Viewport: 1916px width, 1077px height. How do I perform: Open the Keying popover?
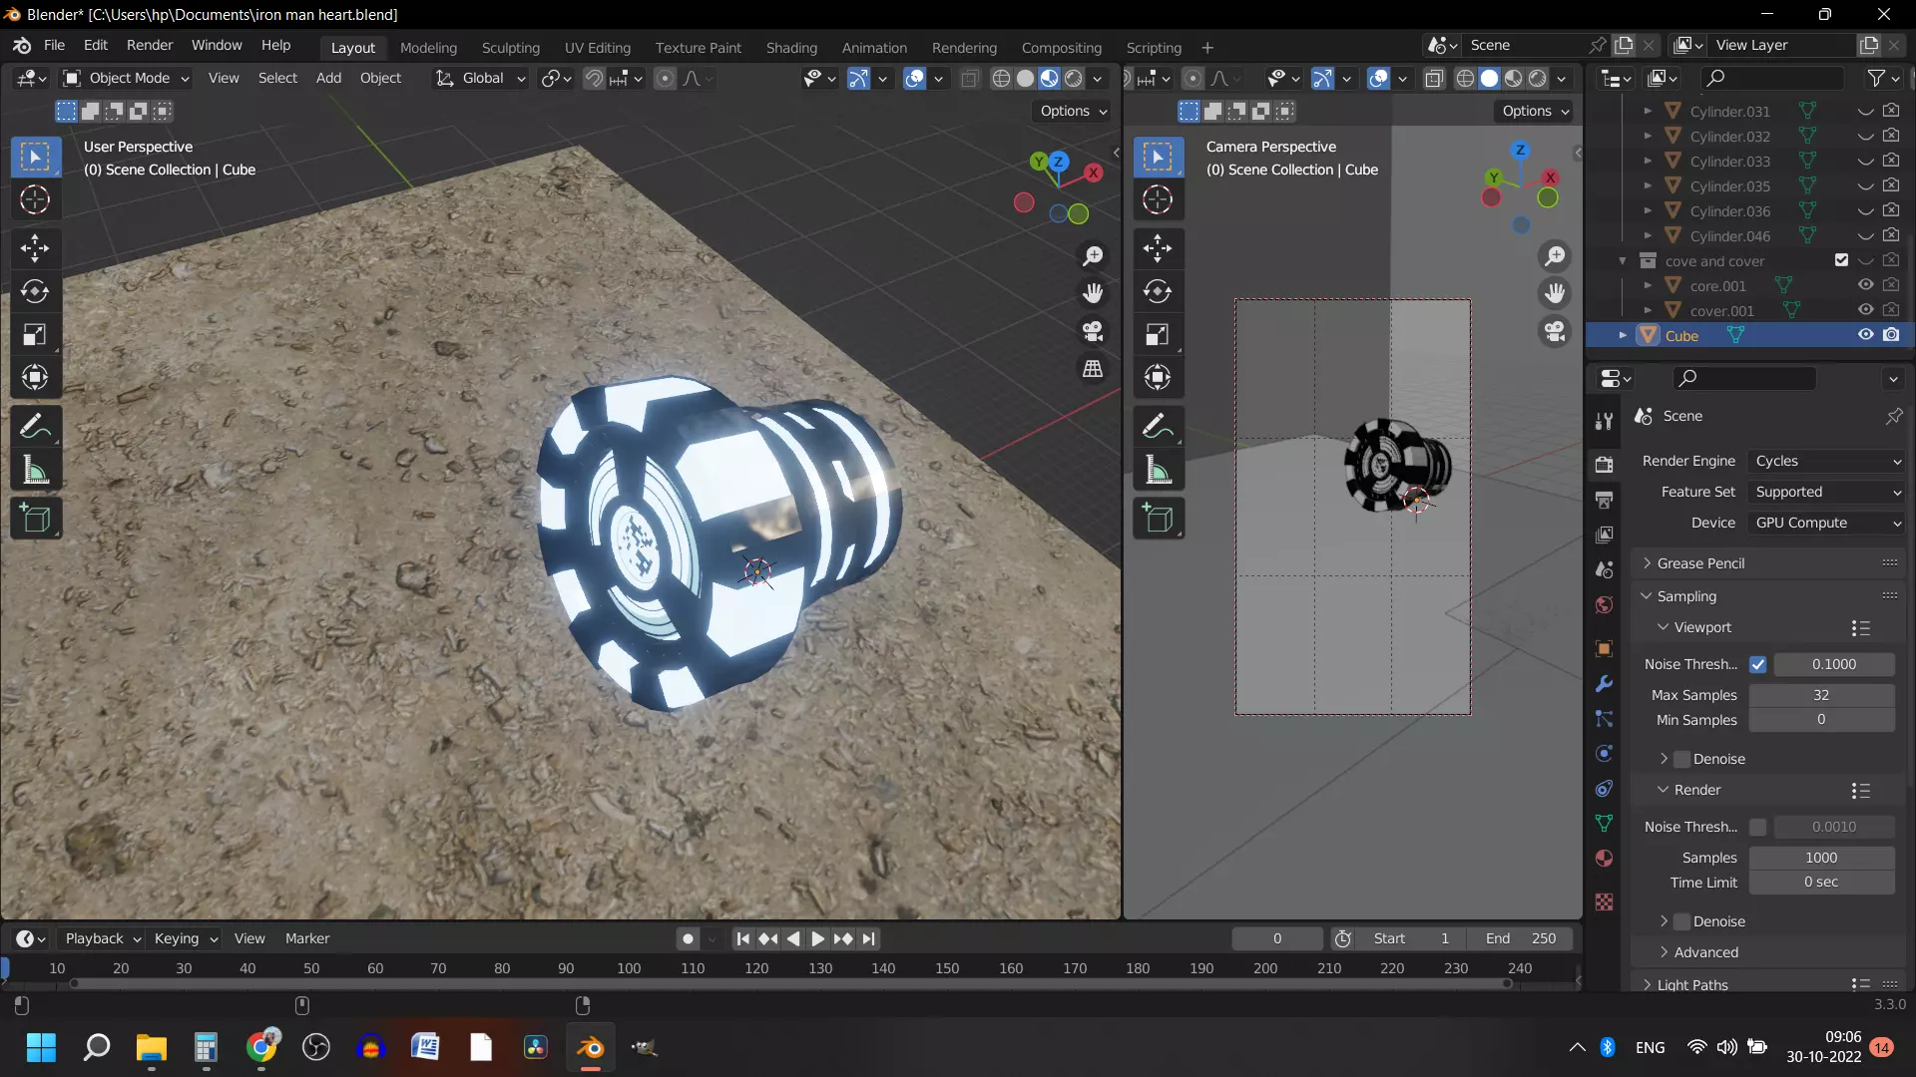(x=186, y=938)
